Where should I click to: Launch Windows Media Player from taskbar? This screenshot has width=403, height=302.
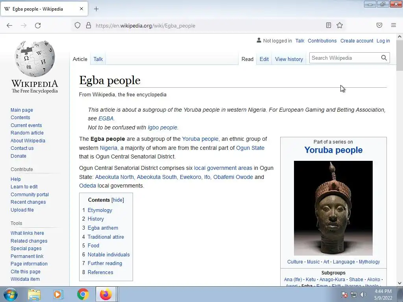58,294
